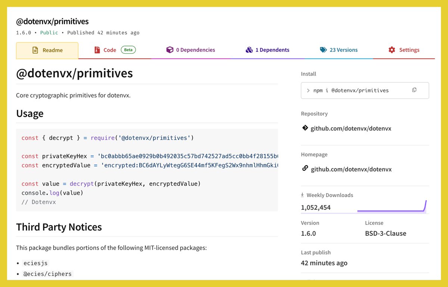Click the 1.6.0 value under Version
This screenshot has height=287, width=448.
308,234
